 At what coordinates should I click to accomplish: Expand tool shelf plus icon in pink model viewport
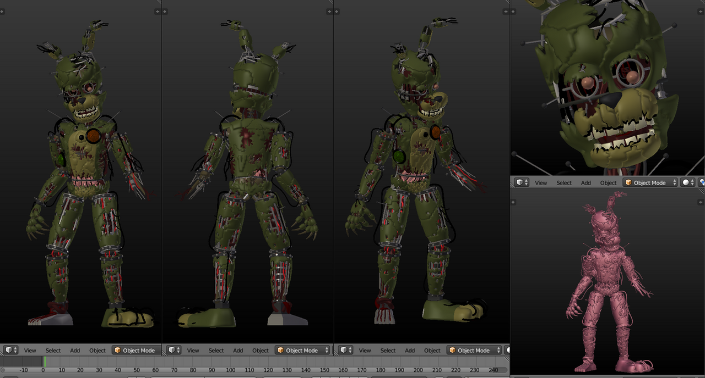pos(514,202)
